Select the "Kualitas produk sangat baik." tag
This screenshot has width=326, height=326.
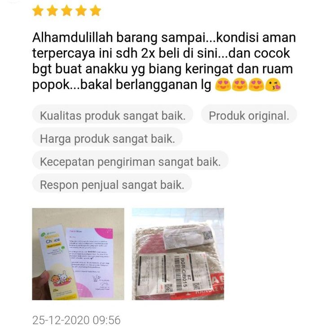click(113, 115)
